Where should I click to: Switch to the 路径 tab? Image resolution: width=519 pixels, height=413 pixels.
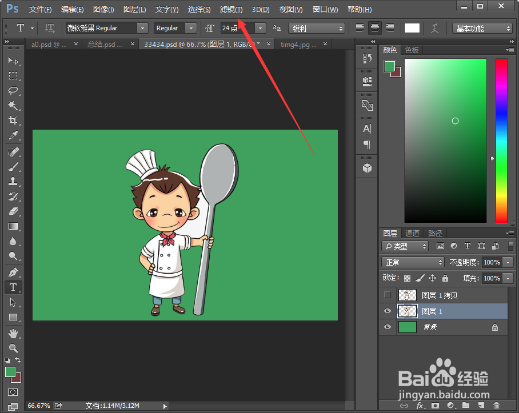coord(435,233)
